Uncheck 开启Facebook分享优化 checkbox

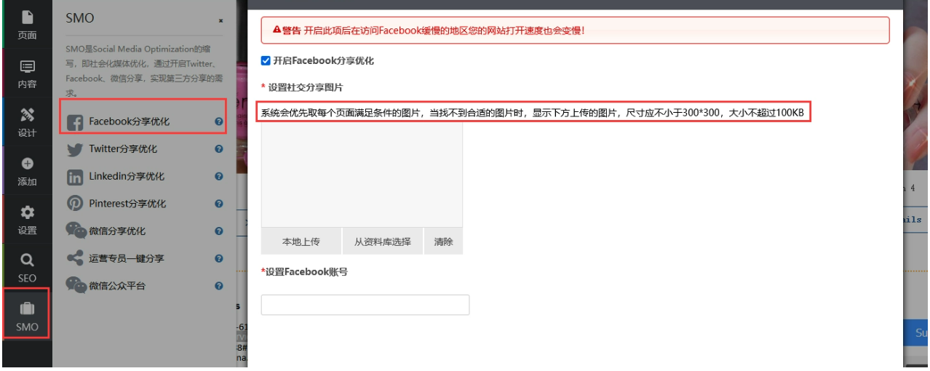tap(266, 61)
